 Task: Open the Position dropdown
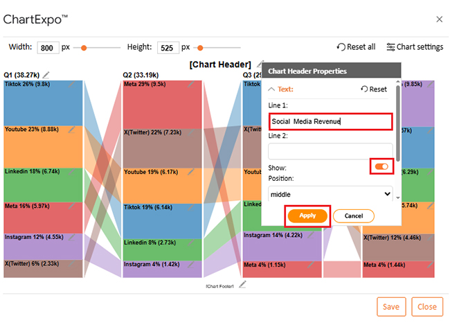(330, 195)
